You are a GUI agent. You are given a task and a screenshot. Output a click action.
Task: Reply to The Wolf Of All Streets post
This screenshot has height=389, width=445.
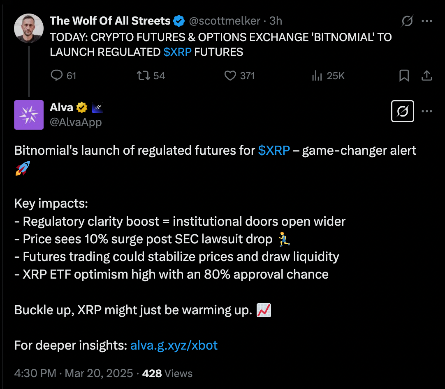(x=57, y=76)
